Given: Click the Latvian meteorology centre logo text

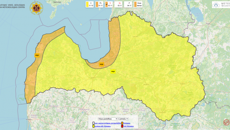Looking at the screenshot, I should point(12,6).
